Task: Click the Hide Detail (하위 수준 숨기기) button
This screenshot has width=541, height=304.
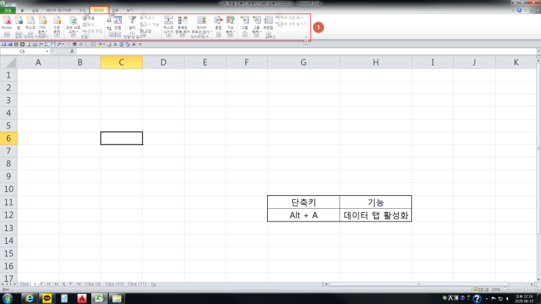Action: (291, 24)
